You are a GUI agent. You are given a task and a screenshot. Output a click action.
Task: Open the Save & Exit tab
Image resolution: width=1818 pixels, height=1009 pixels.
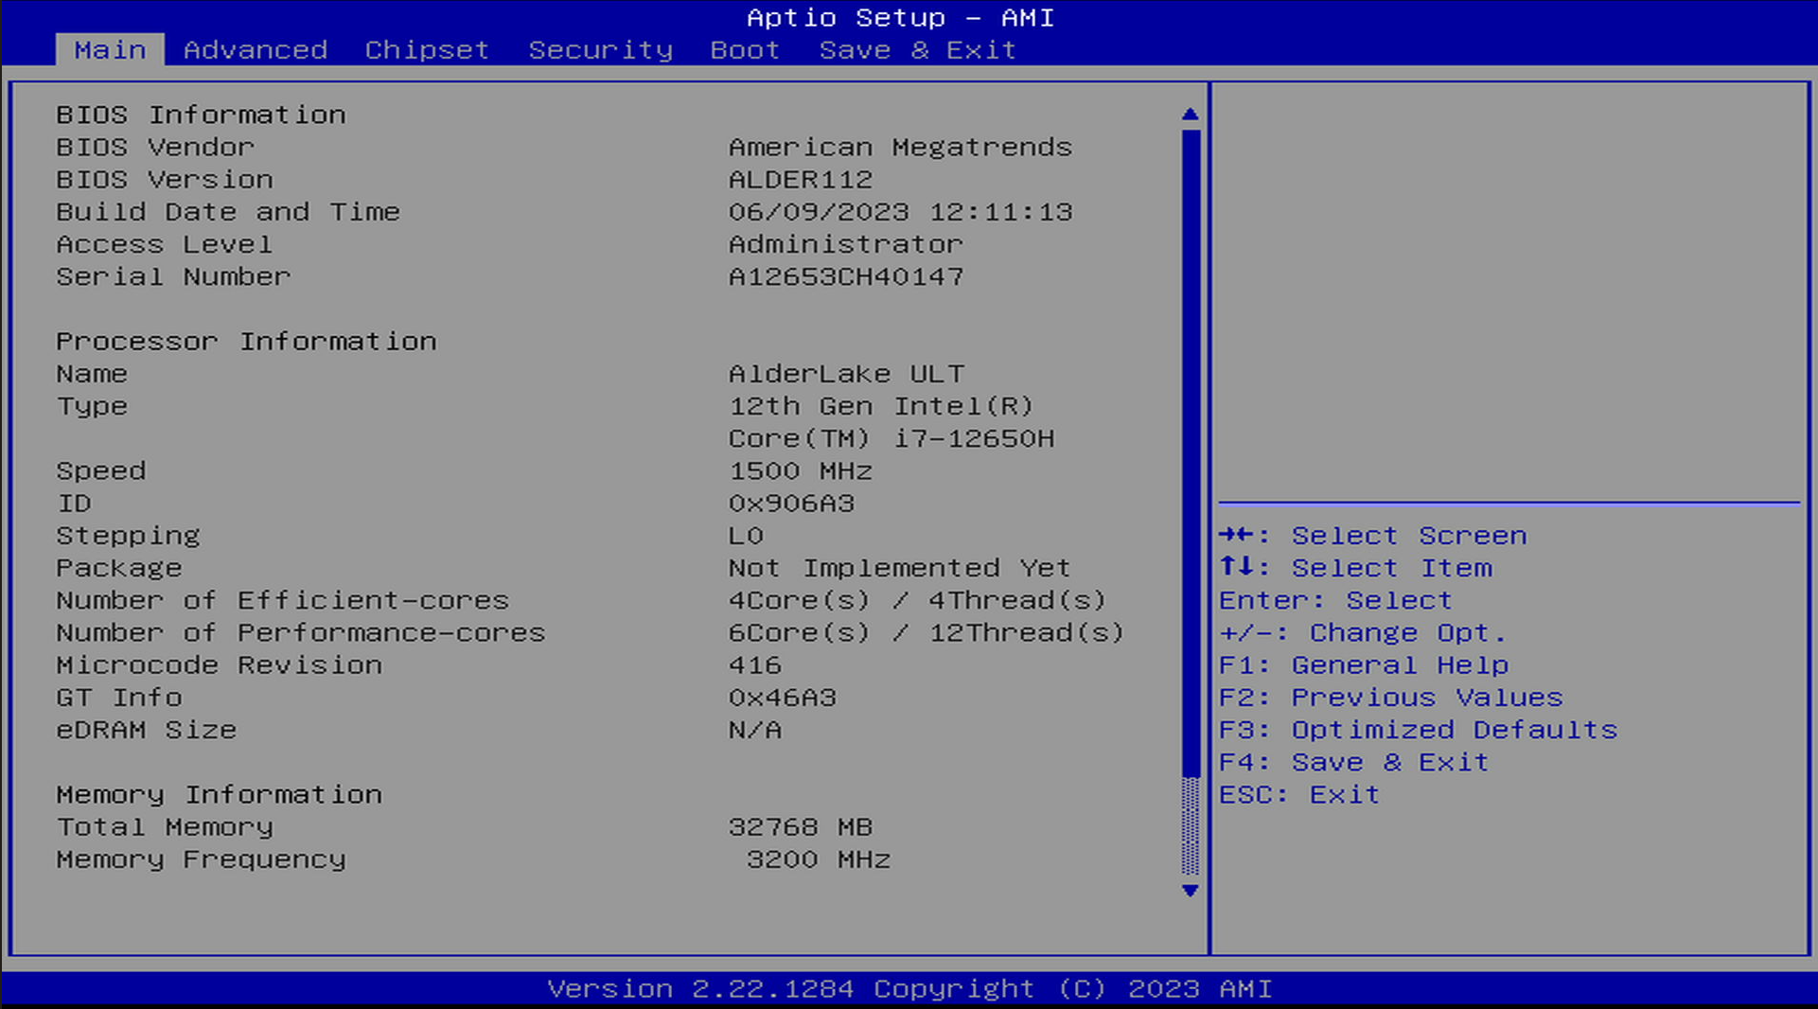point(917,49)
